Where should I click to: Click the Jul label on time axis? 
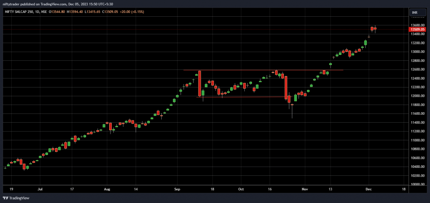tap(40, 189)
